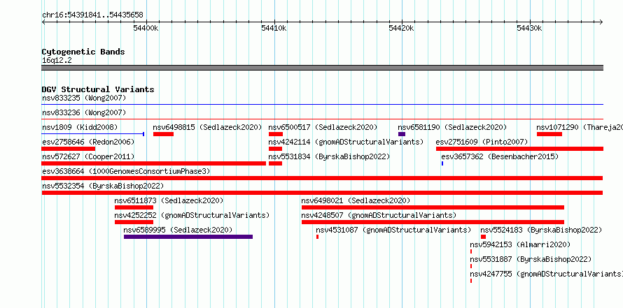Screen dimensions: 623x308
Task: Open the nsv4531087 (gnomADStructuralVariants) label
Action: (393, 230)
